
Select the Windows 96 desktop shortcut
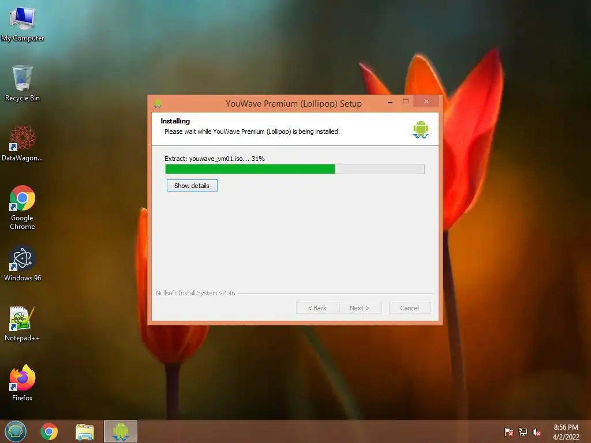[x=23, y=263]
